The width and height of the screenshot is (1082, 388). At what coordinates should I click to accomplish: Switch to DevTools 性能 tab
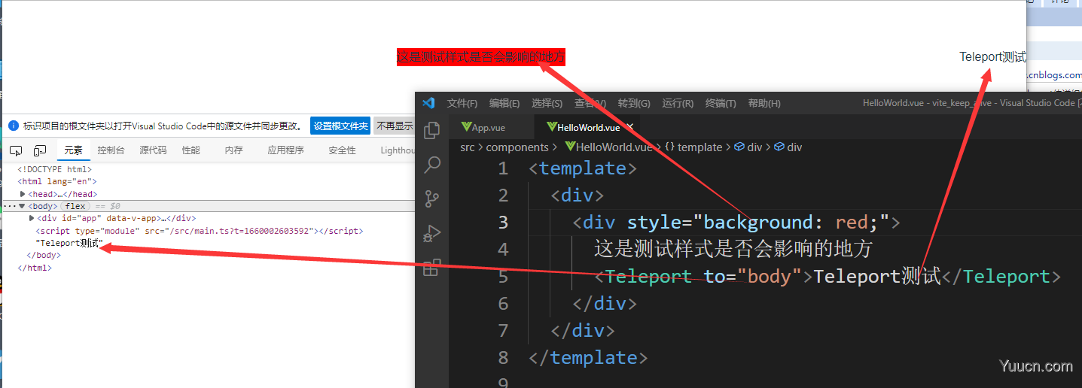(191, 150)
